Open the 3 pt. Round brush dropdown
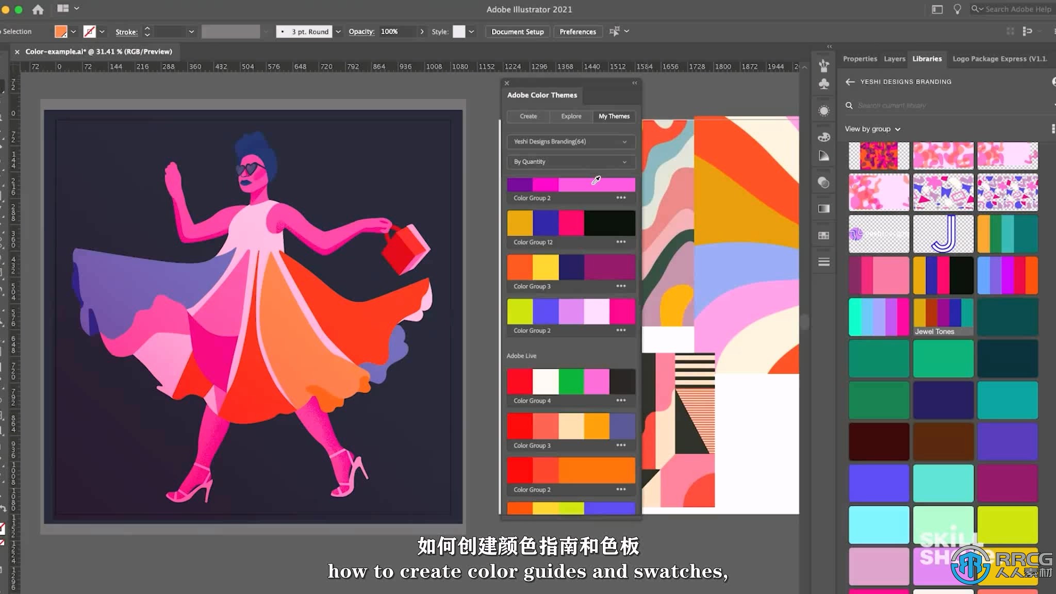This screenshot has height=594, width=1056. pyautogui.click(x=338, y=31)
